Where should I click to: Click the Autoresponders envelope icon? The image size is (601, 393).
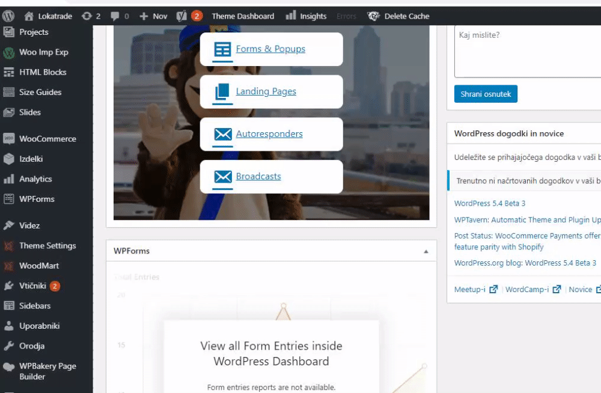coord(223,134)
